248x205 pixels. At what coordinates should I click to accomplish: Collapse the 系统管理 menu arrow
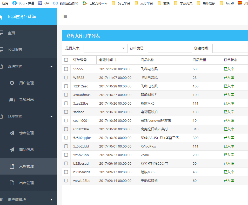[x=51, y=66]
